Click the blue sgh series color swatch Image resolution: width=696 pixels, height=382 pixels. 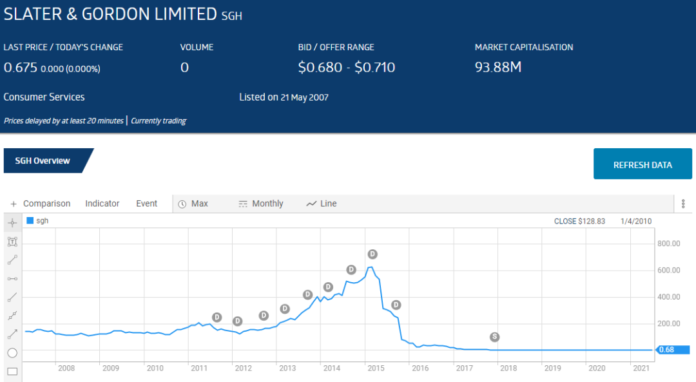30,221
